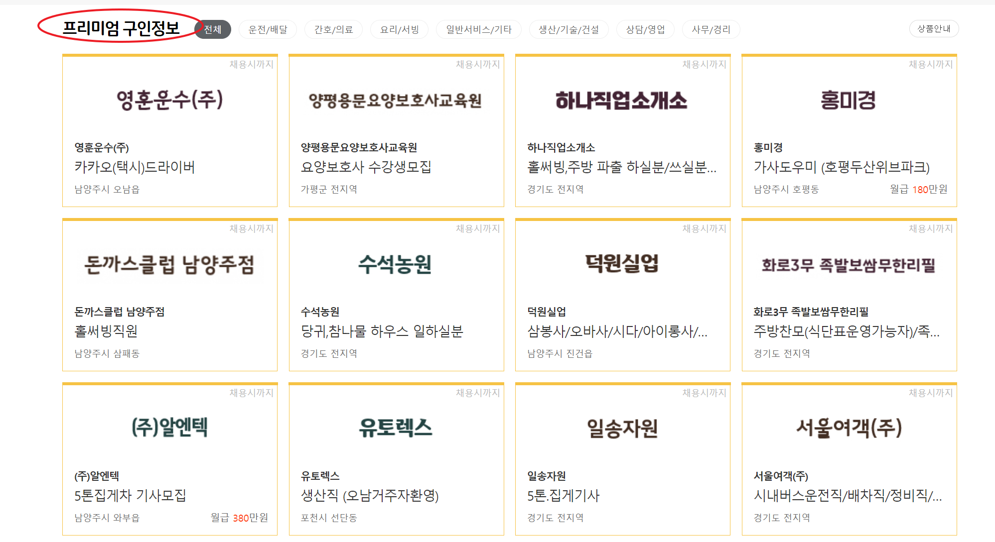Open the 요양보호사 수강생모집 listing

[366, 167]
